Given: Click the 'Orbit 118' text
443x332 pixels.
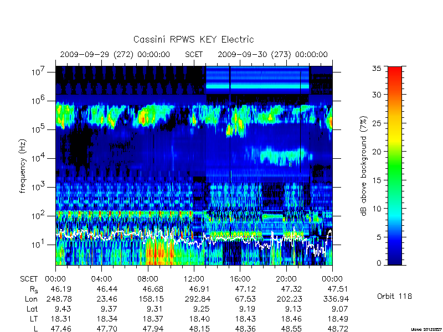Looking at the screenshot, I should coord(394,296).
